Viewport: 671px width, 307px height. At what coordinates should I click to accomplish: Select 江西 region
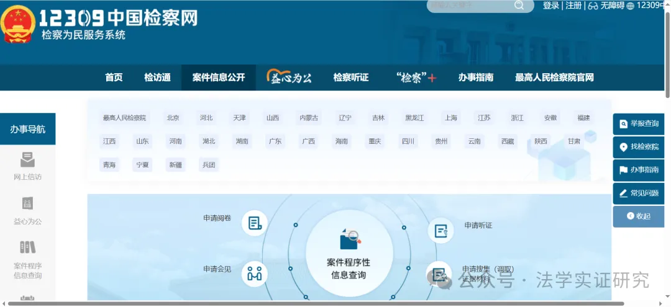point(109,141)
